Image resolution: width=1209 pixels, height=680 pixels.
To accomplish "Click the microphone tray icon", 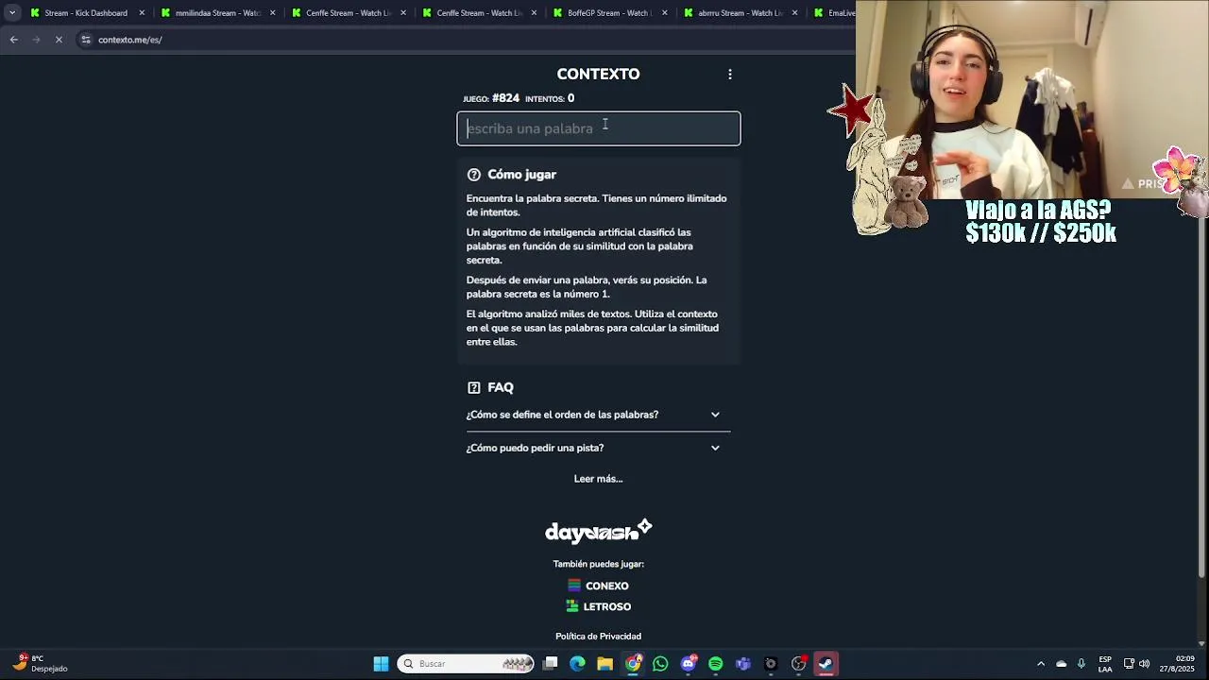I will click(1081, 664).
